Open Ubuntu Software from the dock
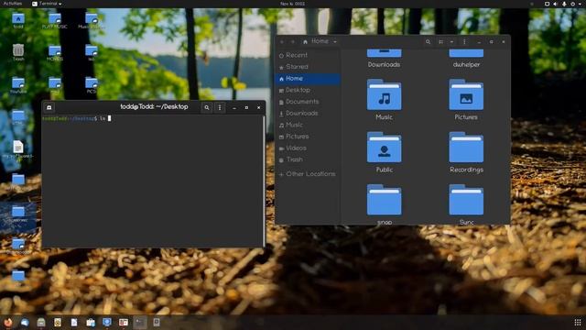586x330 pixels. 91,322
